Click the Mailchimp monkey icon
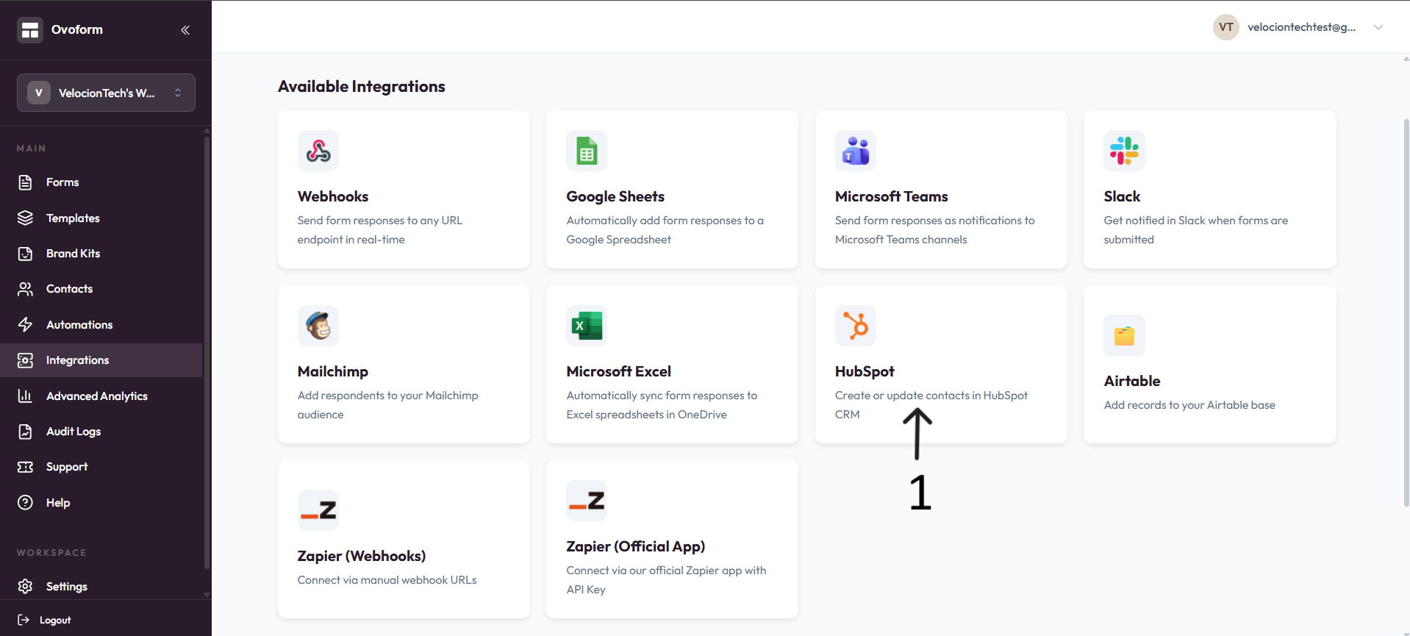Image resolution: width=1410 pixels, height=636 pixels. [318, 326]
